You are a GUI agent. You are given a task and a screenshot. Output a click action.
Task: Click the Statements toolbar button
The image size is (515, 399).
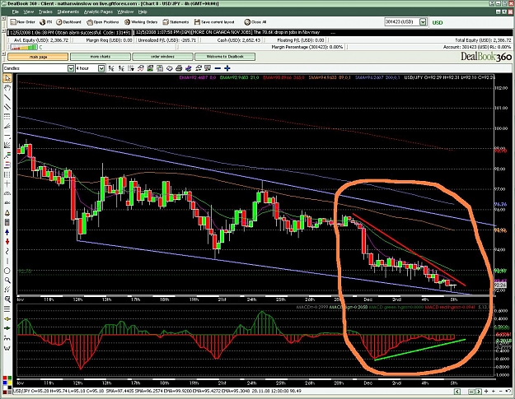(176, 22)
